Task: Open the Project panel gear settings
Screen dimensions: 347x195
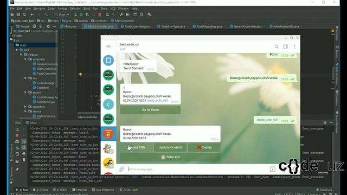Action: (48, 27)
